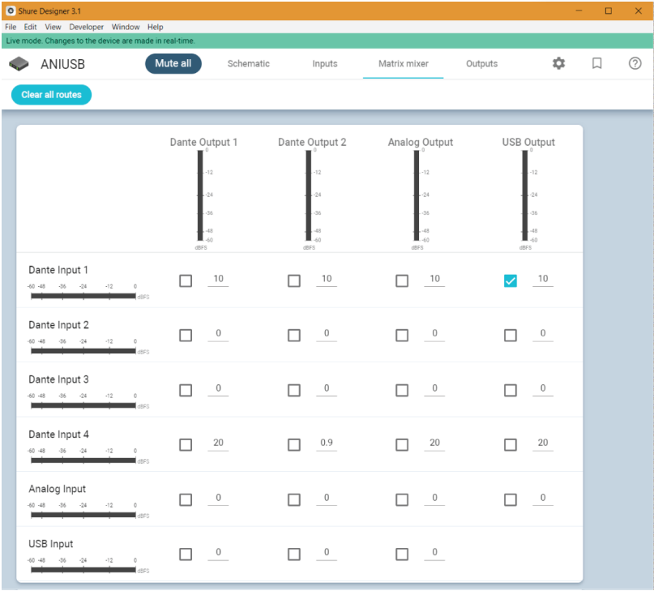The image size is (654, 591).
Task: Open the help icon
Action: point(635,63)
